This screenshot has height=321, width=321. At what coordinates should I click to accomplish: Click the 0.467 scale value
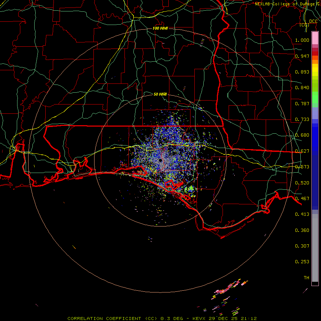(x=302, y=199)
